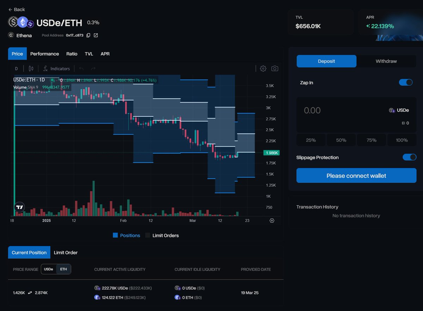423x311 pixels.
Task: Undo the last chart action
Action: coord(82,69)
